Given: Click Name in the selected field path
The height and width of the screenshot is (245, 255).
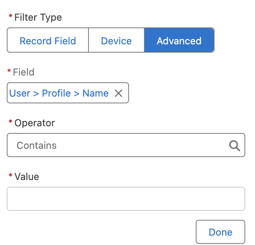Looking at the screenshot, I should [96, 93].
